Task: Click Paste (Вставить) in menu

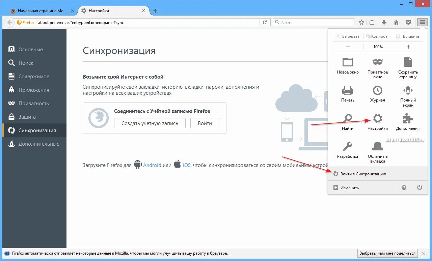Action: point(408,36)
